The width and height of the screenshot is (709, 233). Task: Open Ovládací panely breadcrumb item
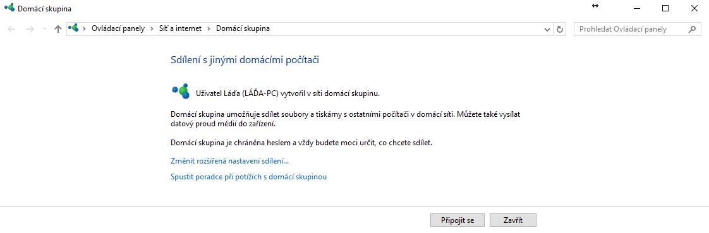point(118,28)
